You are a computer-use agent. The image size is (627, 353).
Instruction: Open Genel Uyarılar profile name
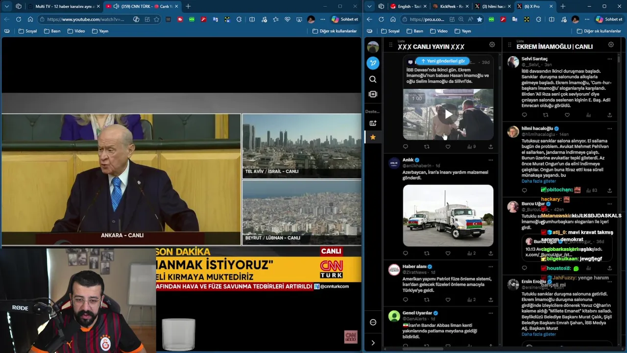coord(417,313)
